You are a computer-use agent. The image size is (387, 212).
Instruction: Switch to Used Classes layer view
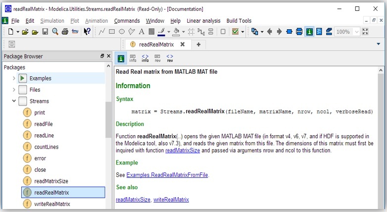point(329,32)
